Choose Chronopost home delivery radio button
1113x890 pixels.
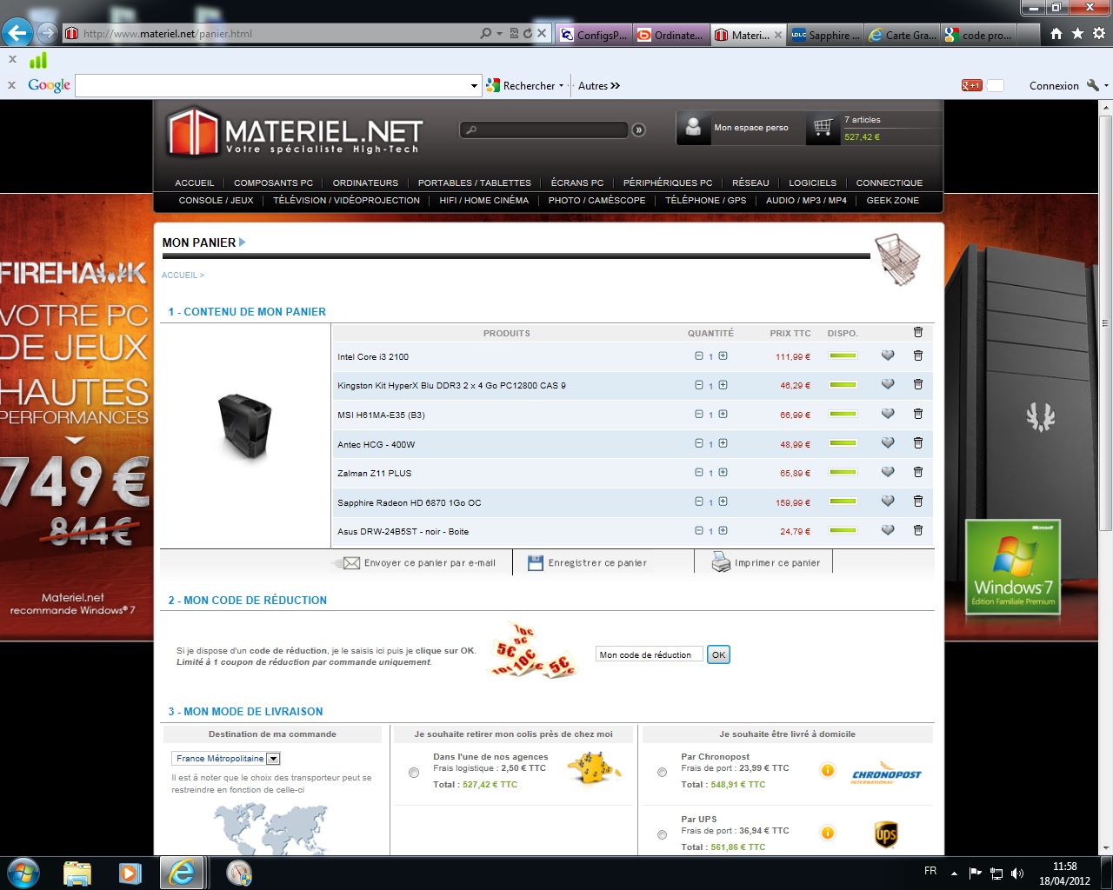pos(663,773)
